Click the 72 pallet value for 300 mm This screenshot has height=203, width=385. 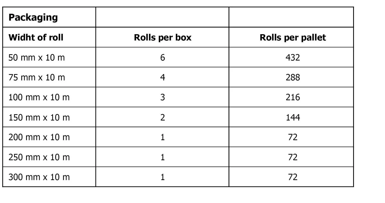pos(293,177)
